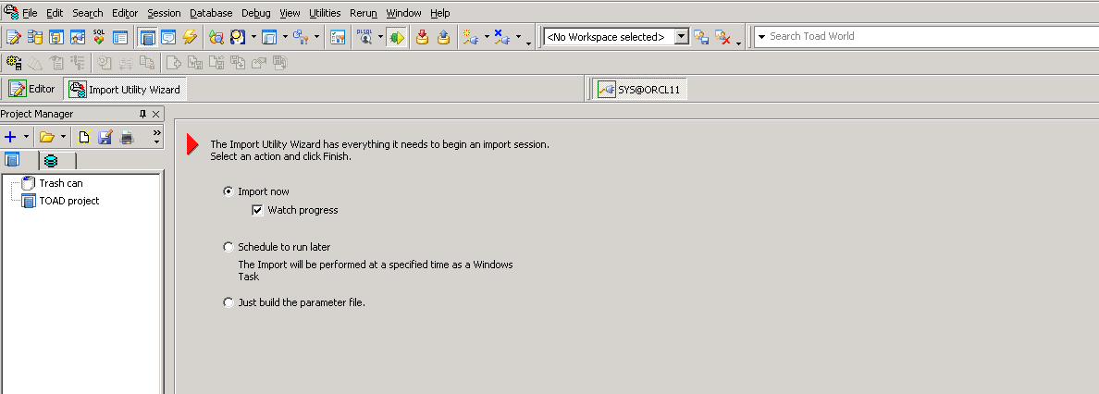Expand the open-folder dropdown arrow in Project Manager
Screen dimensions: 1099x394
63,137
